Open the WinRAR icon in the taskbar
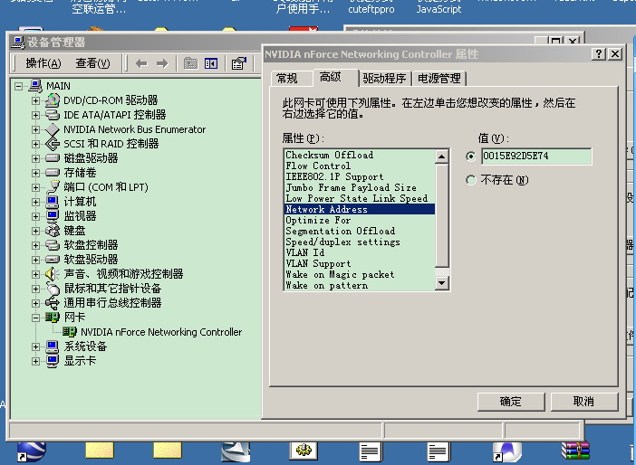 (x=575, y=451)
